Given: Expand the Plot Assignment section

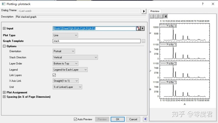Looking at the screenshot, I should [4, 92].
